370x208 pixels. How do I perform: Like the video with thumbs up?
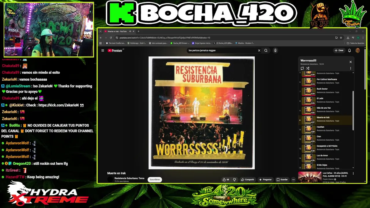pos(225,180)
